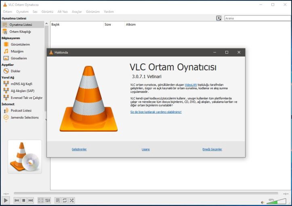Click the Play button
The image size is (292, 206).
tap(6, 200)
